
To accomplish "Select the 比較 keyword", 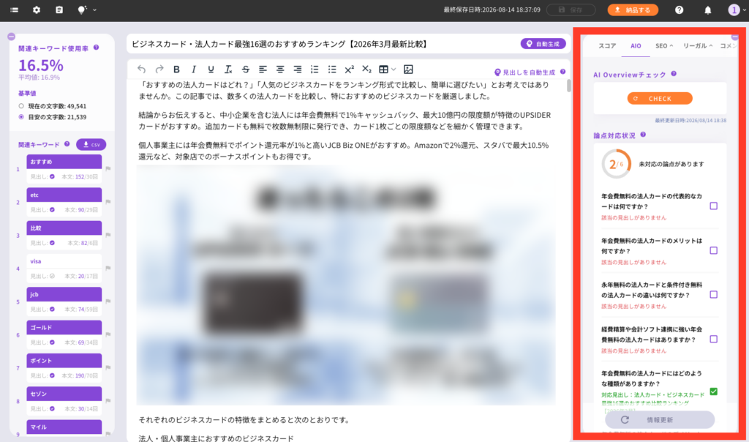I will point(64,228).
